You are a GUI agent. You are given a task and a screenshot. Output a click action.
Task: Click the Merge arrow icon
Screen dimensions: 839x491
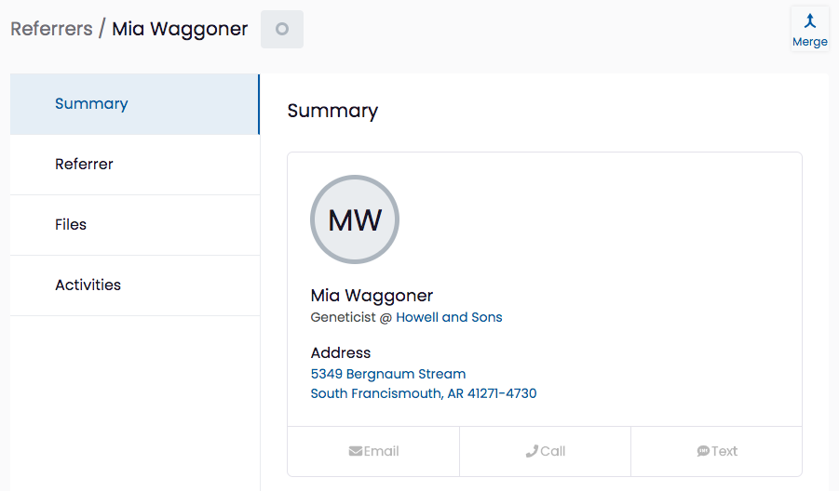pos(809,20)
